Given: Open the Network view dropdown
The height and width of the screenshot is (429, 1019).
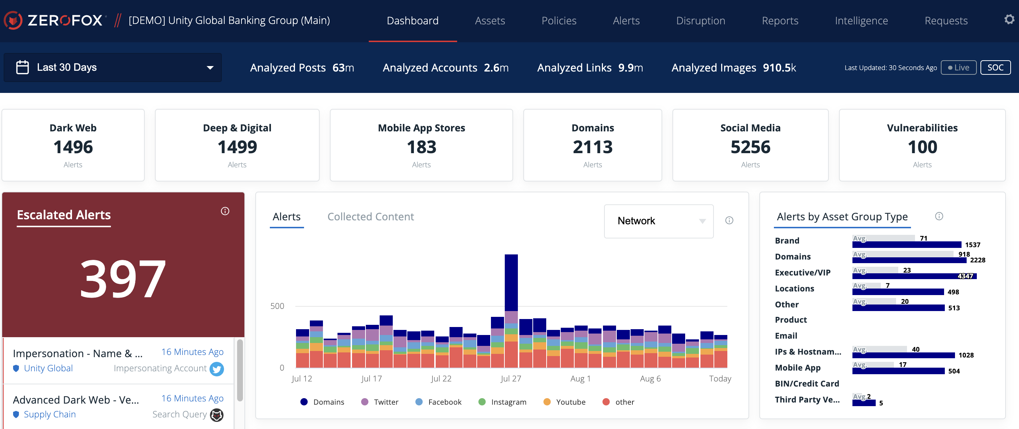Looking at the screenshot, I should 659,221.
